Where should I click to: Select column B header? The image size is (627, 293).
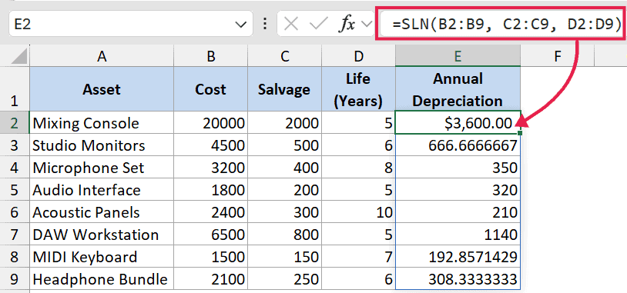pos(211,56)
